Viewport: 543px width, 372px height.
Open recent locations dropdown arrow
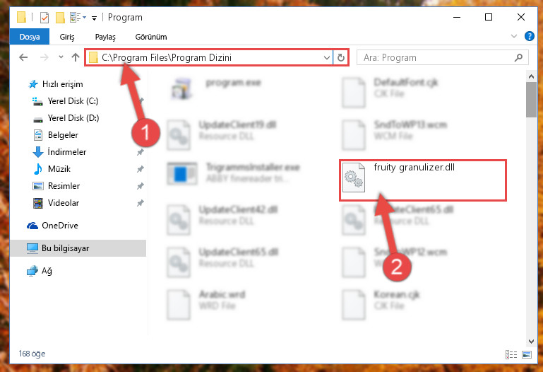(x=61, y=57)
